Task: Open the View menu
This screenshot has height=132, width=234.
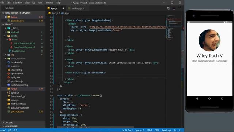Action: pyautogui.click(x=27, y=3)
